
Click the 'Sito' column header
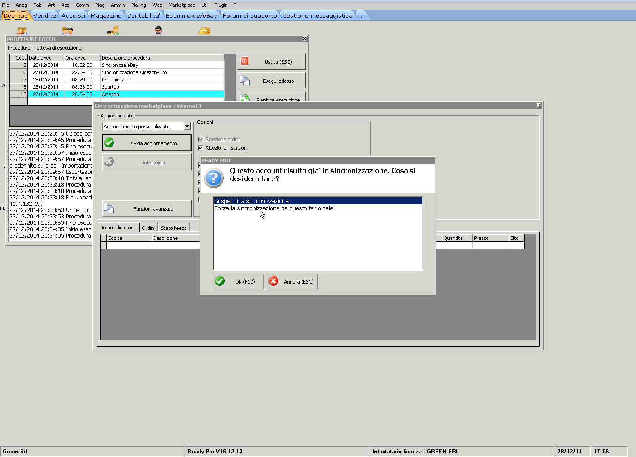tap(517, 238)
